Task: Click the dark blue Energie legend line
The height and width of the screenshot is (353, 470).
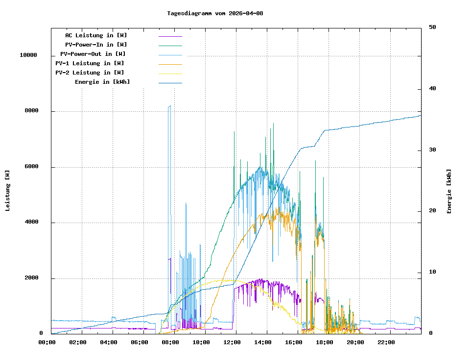Action: point(170,82)
